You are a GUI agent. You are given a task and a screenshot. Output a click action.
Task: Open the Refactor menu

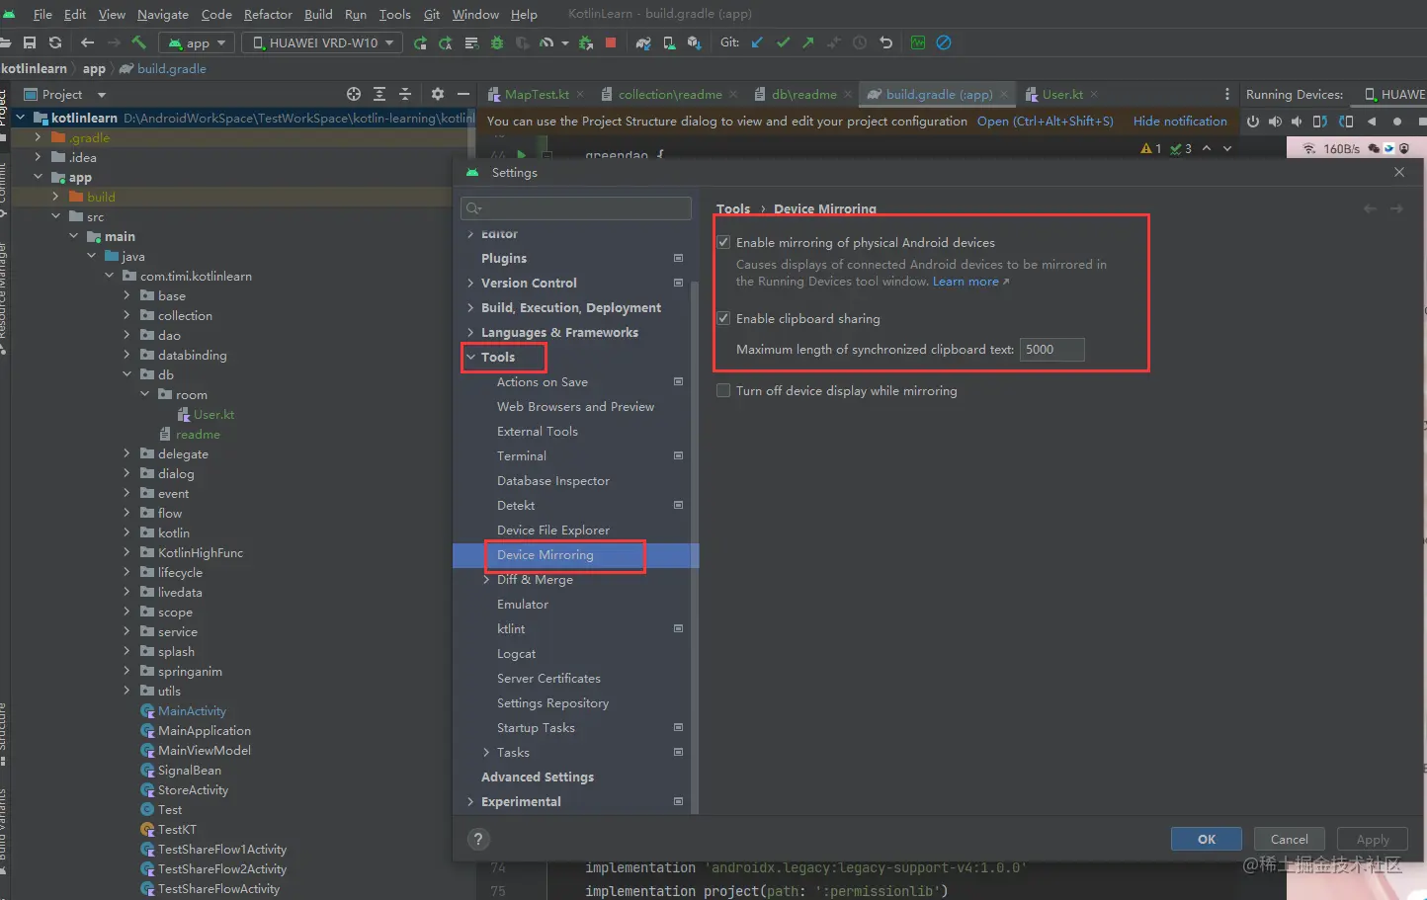268,14
